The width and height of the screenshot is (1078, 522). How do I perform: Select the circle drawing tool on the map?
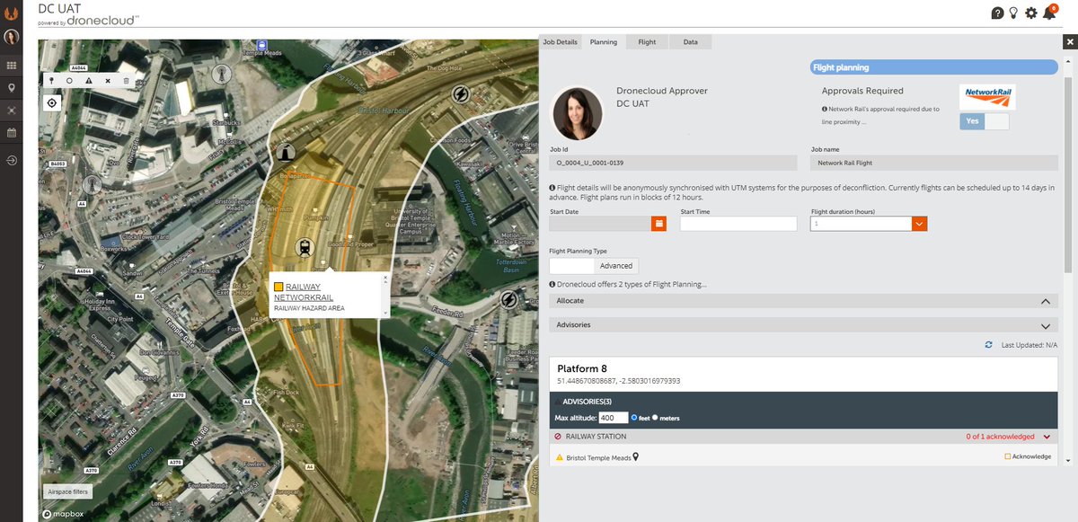69,80
